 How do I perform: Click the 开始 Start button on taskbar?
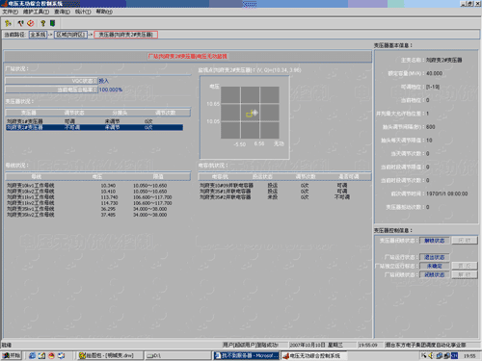click(12, 355)
